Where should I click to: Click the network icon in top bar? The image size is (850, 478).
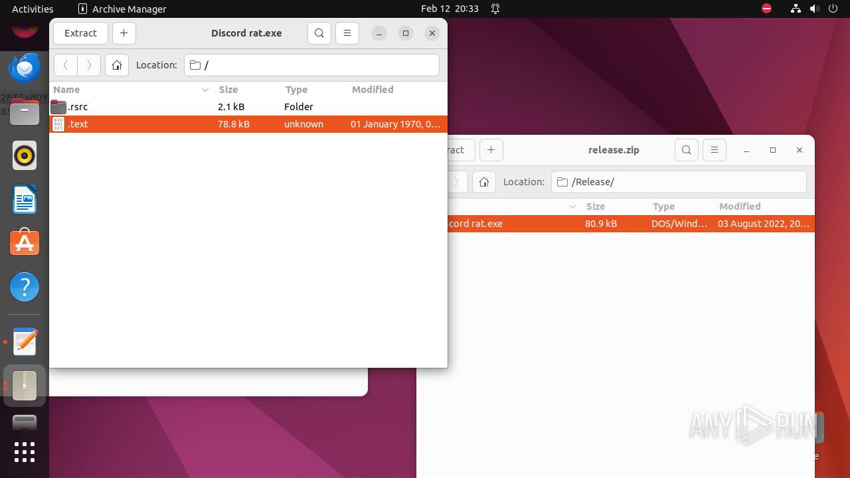[796, 9]
